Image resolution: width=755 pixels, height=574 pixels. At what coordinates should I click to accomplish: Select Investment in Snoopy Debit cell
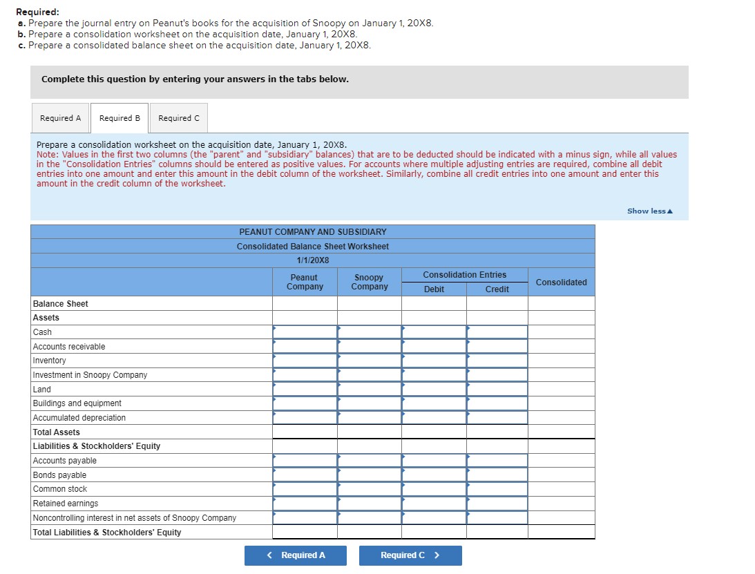(x=434, y=374)
